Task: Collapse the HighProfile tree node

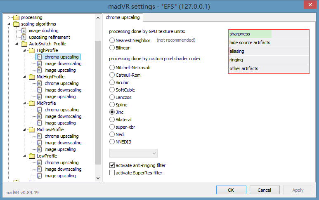Action: [x=25, y=50]
